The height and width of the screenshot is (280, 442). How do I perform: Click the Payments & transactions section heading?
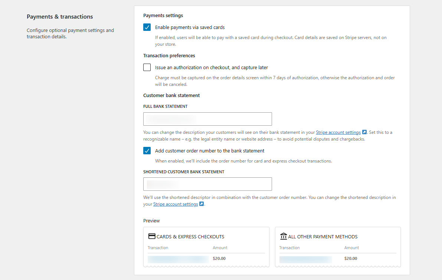coord(60,17)
